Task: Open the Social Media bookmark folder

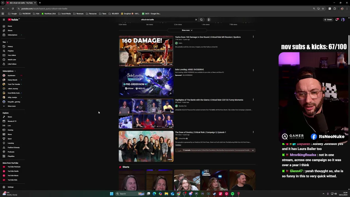Action: tap(64, 14)
